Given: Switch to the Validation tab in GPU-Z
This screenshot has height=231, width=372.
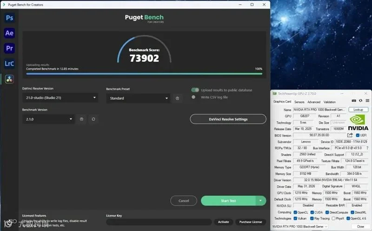Looking at the screenshot, I should [330, 102].
